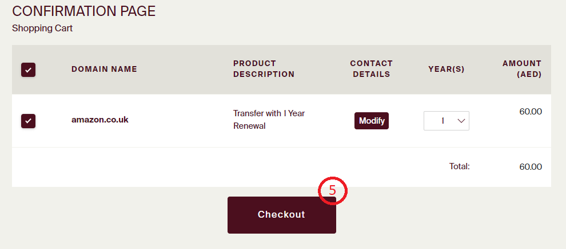Click the Total label
Screen dimensions: 566x249
pyautogui.click(x=459, y=166)
